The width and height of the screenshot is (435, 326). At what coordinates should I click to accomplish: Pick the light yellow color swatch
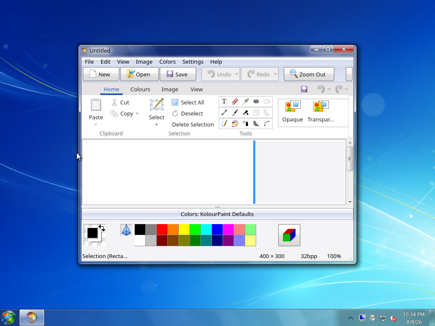coord(251,240)
